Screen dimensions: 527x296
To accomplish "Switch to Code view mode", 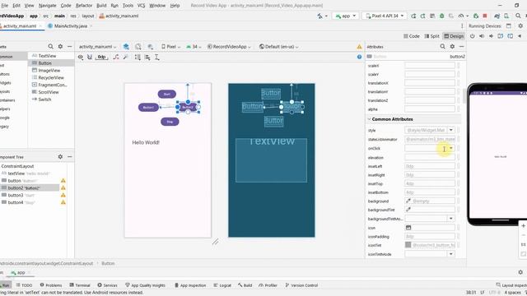I will 412,36.
